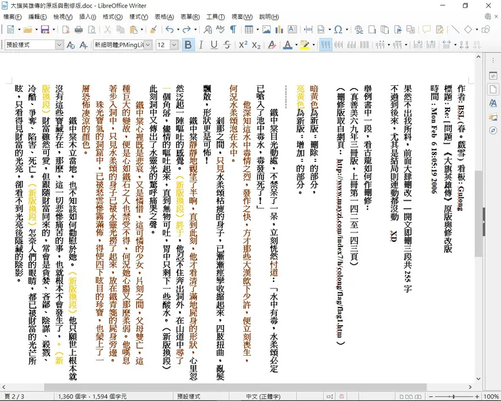The height and width of the screenshot is (401, 501).
Task: Click the Paste clipboard icon
Action: (133, 30)
